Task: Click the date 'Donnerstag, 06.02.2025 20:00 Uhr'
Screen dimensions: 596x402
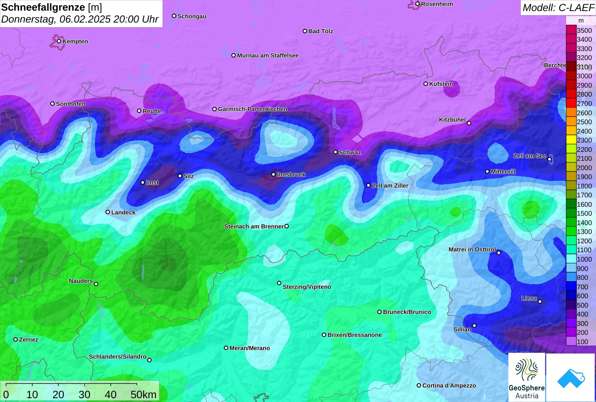Action: point(80,19)
